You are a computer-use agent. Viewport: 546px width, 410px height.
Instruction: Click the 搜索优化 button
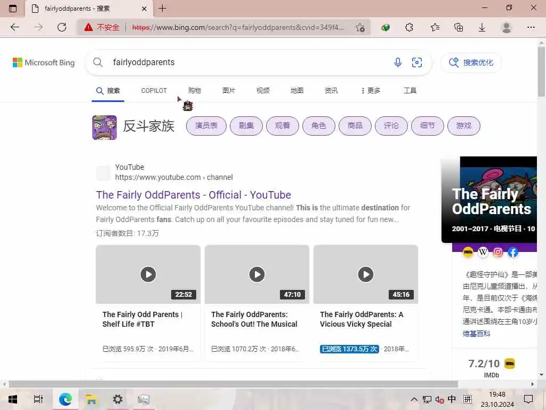point(471,62)
